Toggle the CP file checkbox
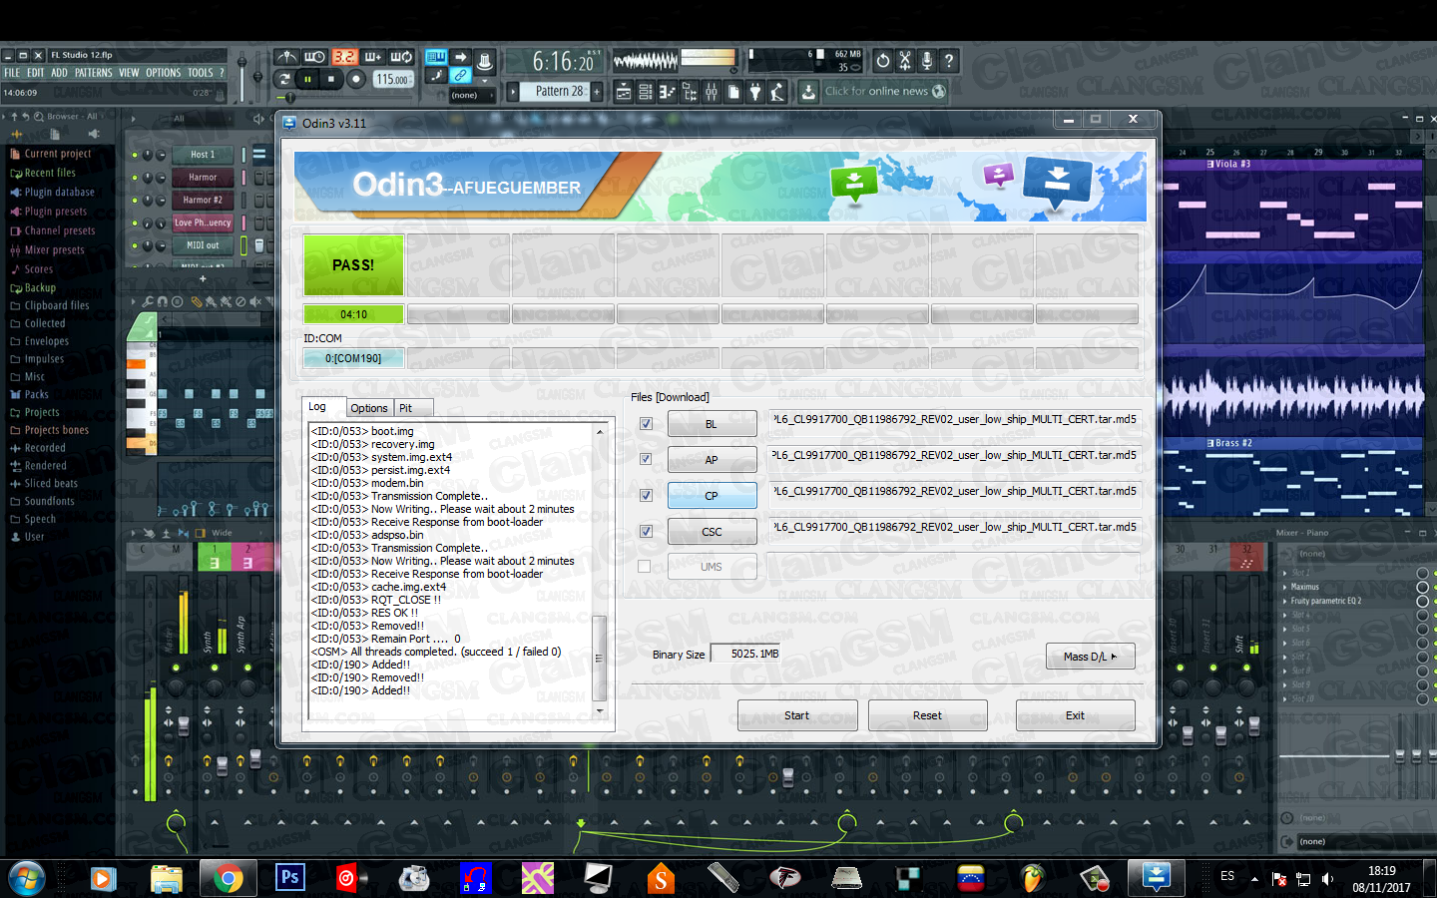Screen dimensions: 1437x898 click(x=646, y=496)
